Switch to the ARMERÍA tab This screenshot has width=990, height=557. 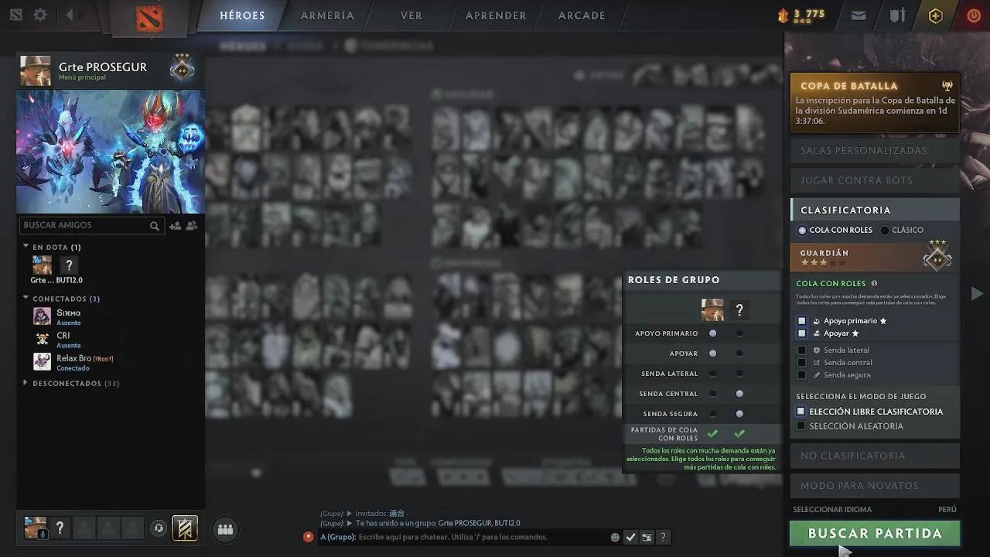327,15
